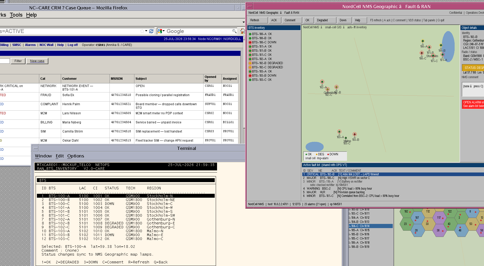This screenshot has width=484, height=266.
Task: Go to the Firefox home page icon
Action: (x=243, y=31)
